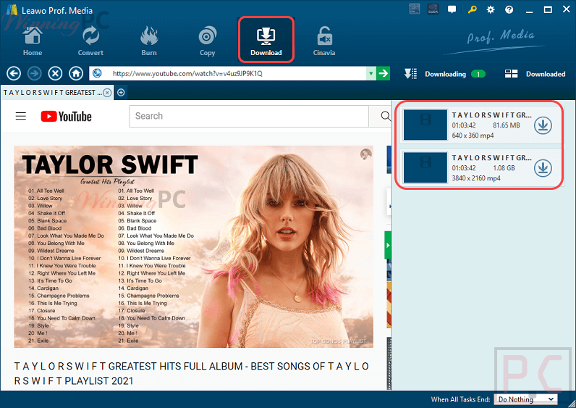
Task: Stop loading the page
Action: click(55, 74)
